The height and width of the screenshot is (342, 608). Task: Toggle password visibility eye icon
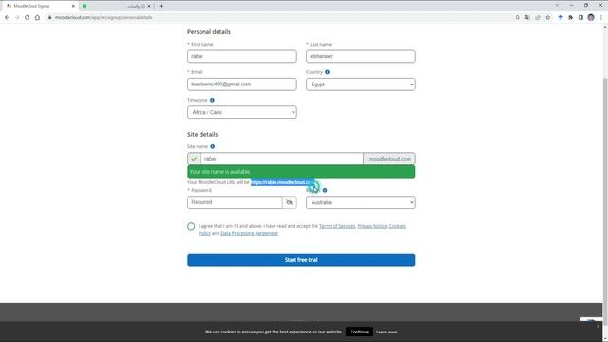point(289,202)
